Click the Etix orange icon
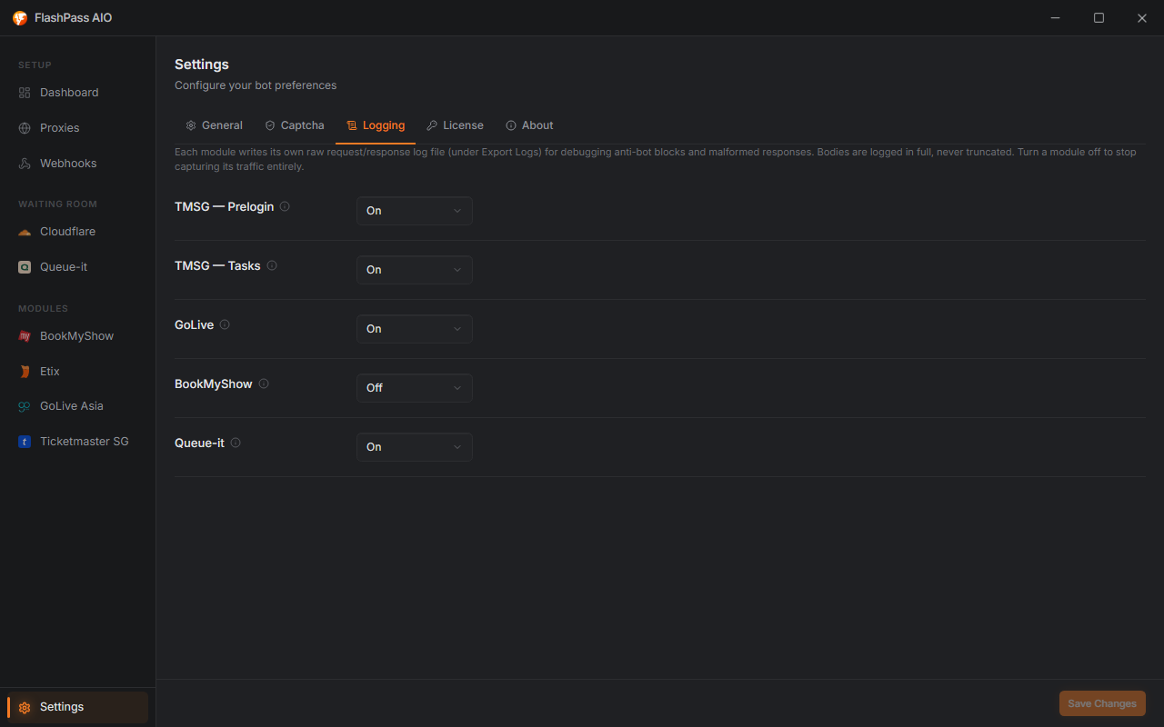This screenshot has height=727, width=1164. click(x=25, y=372)
